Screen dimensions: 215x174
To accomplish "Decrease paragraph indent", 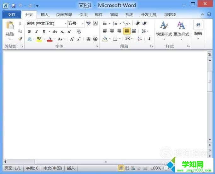I will pos(137,23).
